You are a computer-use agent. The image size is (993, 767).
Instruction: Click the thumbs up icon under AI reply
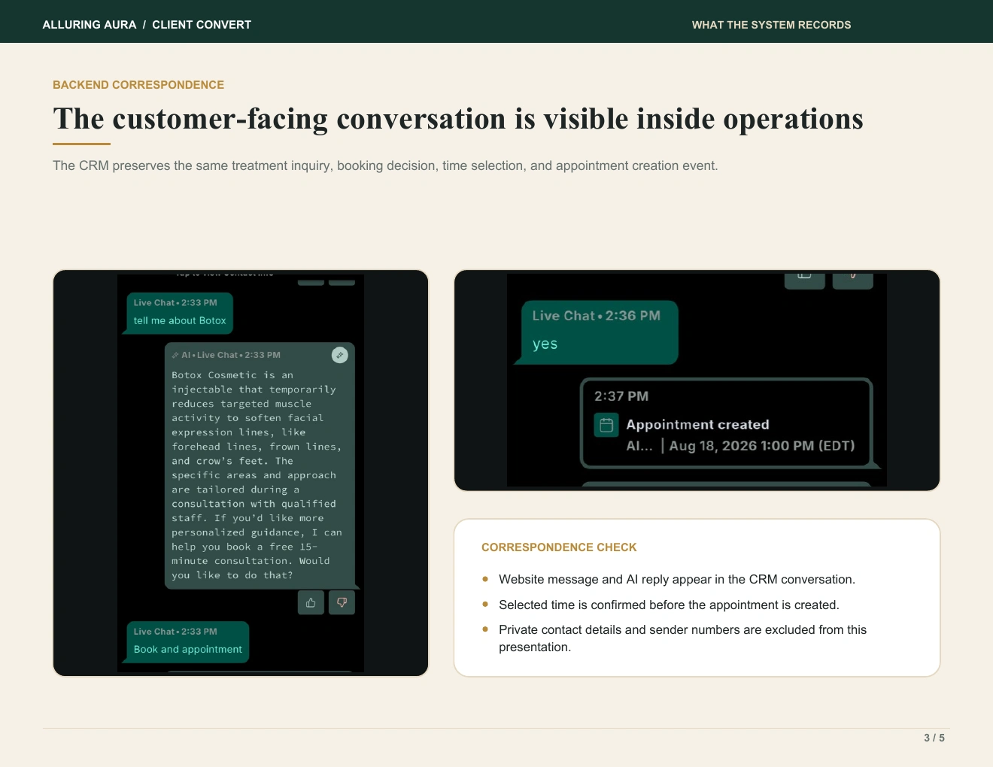click(311, 602)
